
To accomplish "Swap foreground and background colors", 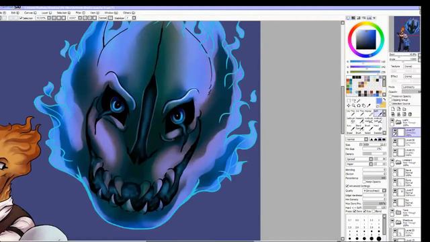I will [384, 99].
